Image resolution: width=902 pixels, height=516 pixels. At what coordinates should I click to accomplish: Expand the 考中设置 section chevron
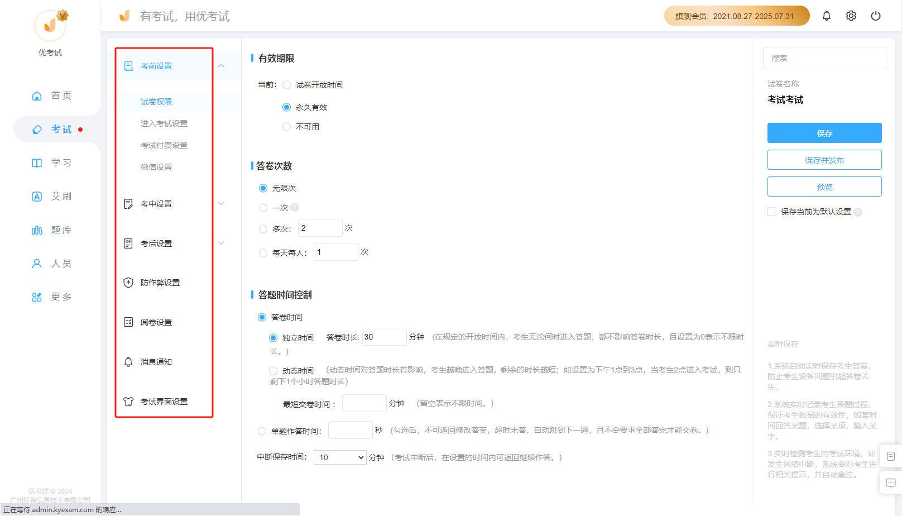pos(221,203)
